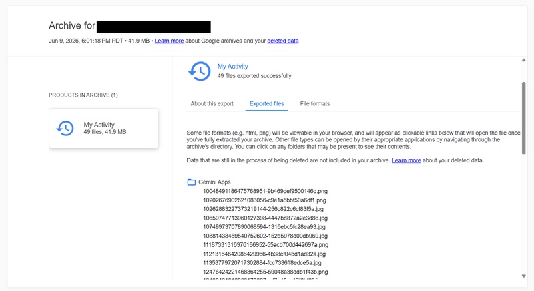Click the My Activity clock icon in the header
This screenshot has height=291, width=534.
(199, 71)
